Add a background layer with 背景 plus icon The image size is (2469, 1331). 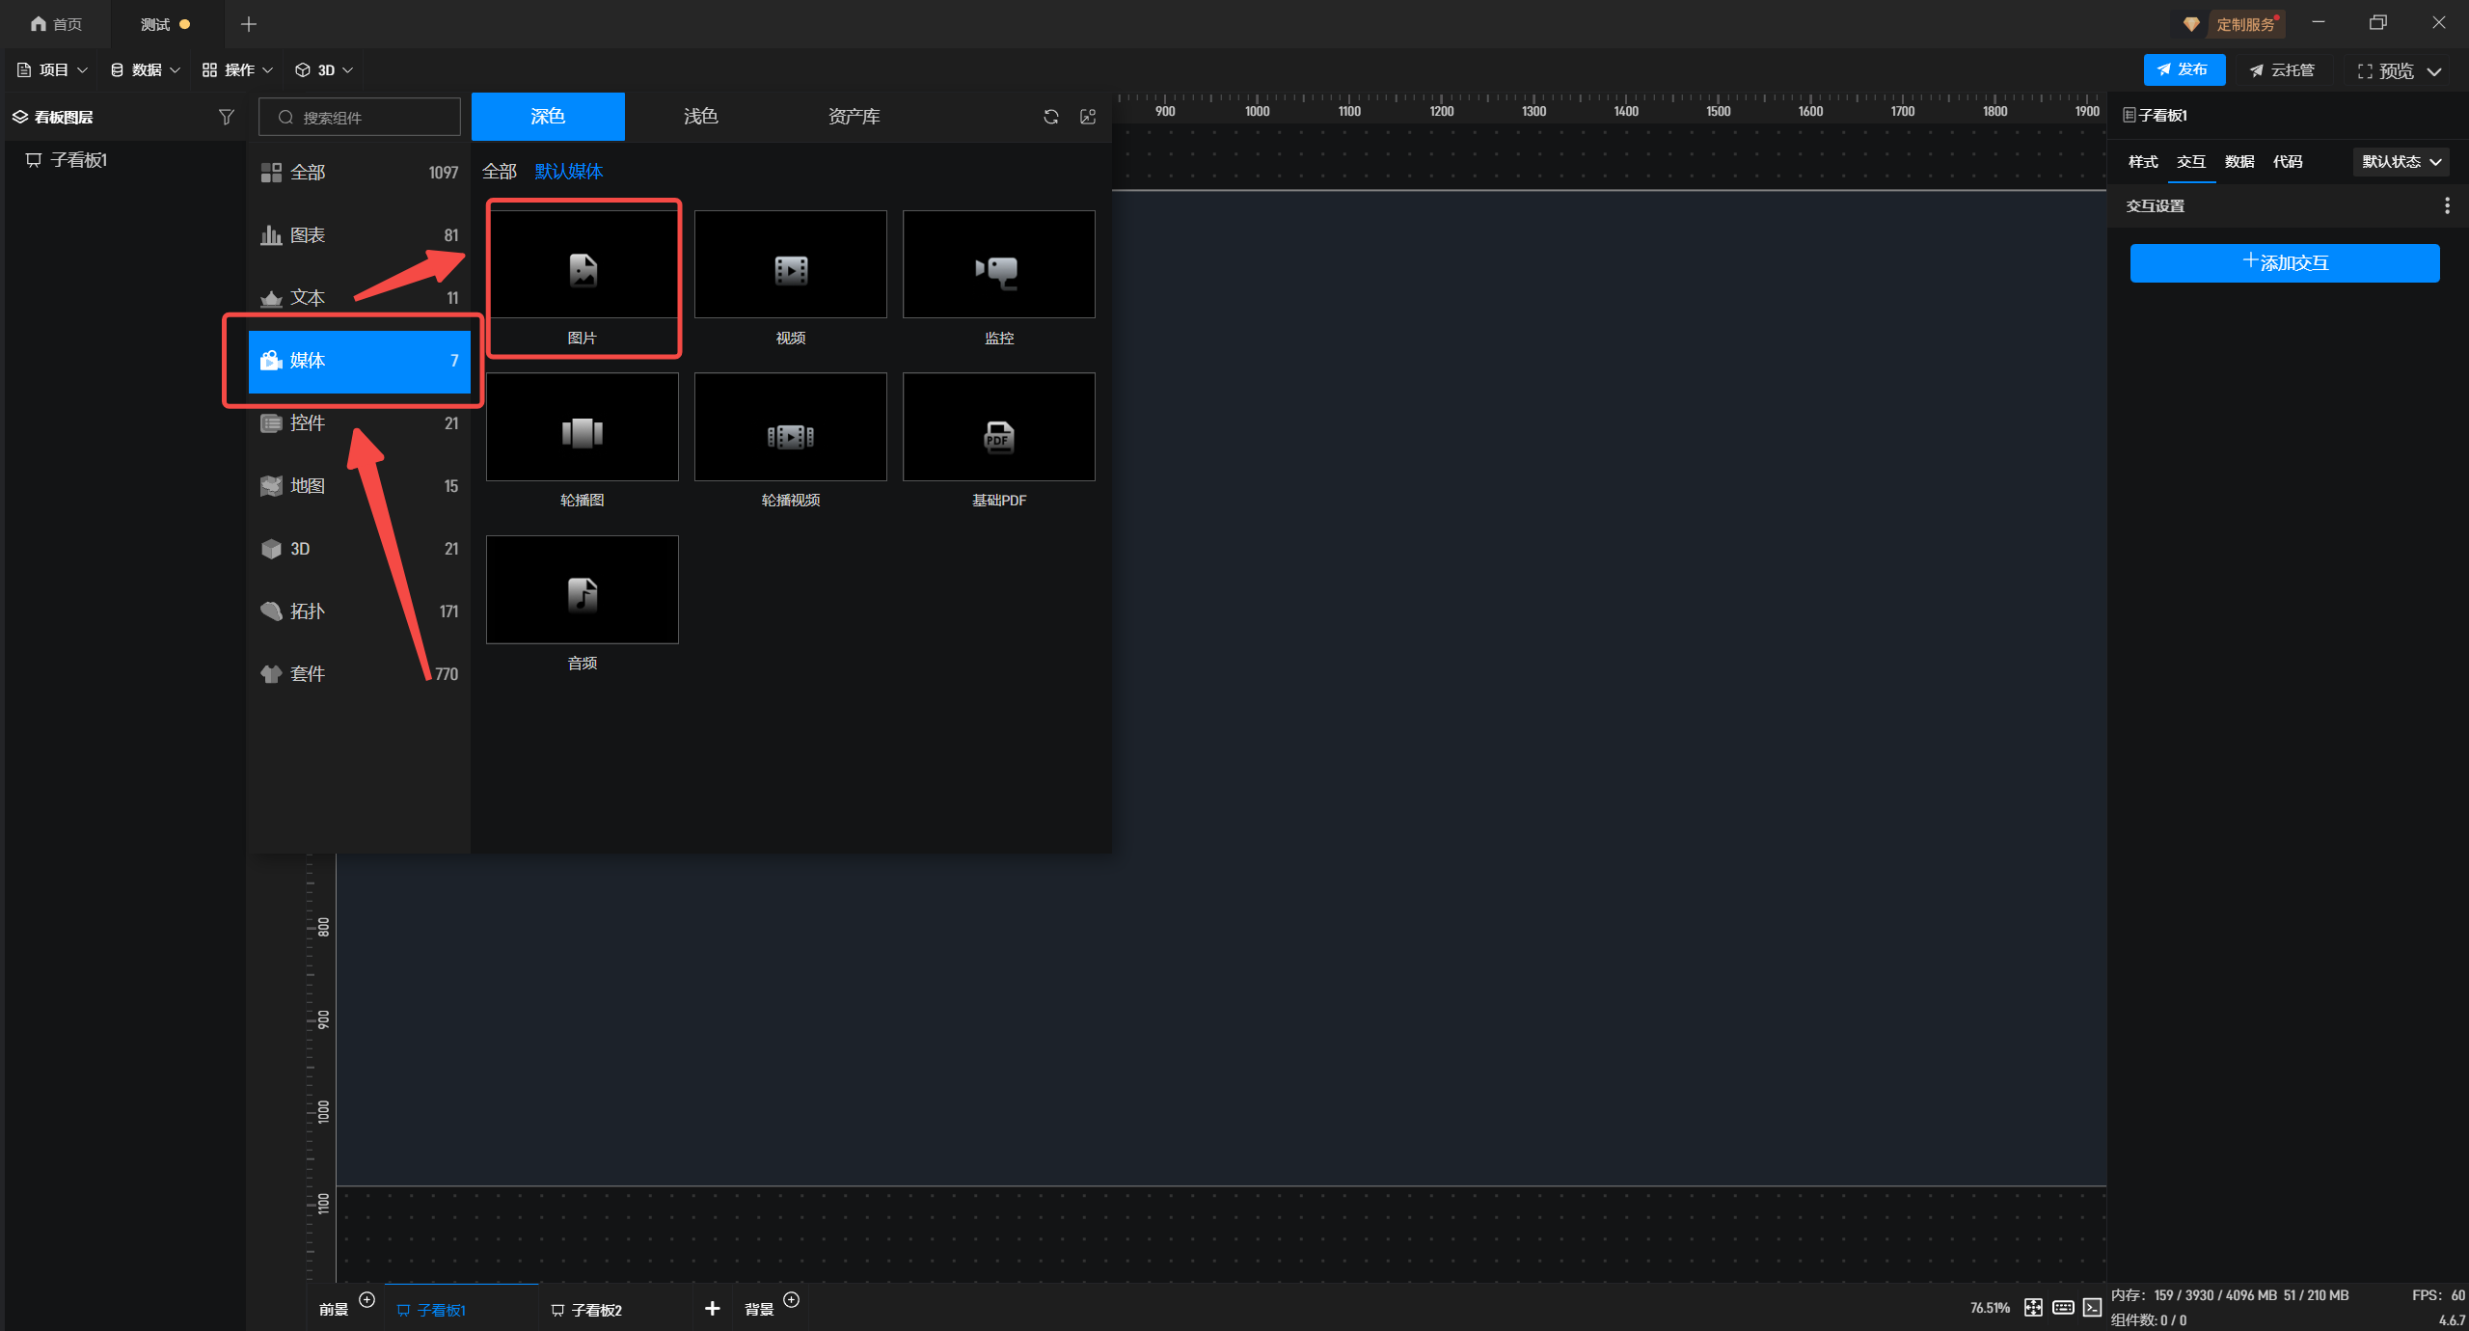coord(791,1299)
